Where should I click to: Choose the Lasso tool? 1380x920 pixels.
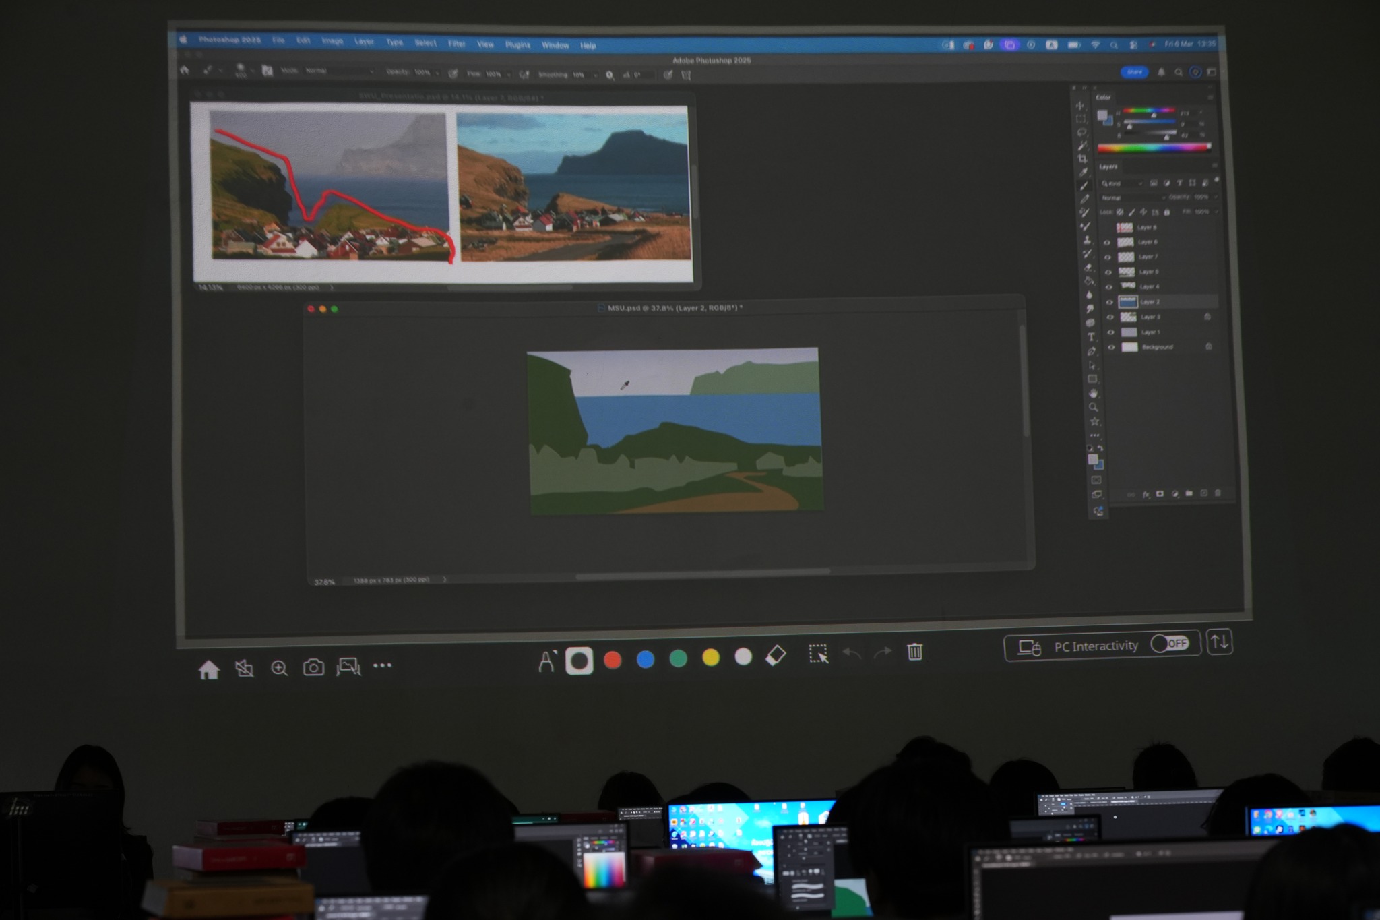(1081, 133)
